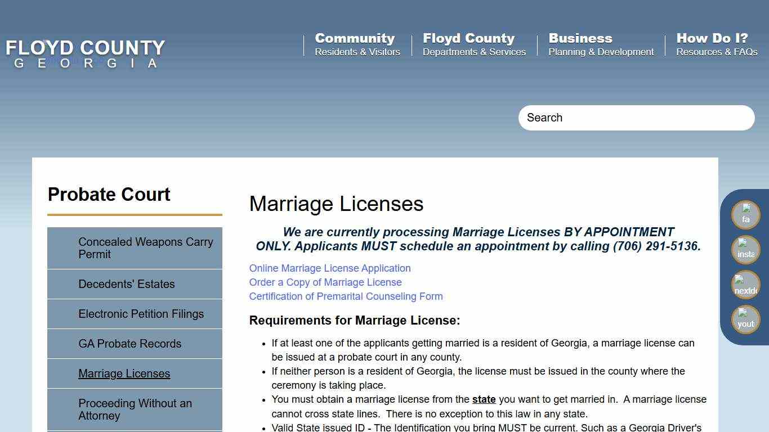Open the Online Marriage License Application link
The height and width of the screenshot is (432, 769).
[x=330, y=268]
